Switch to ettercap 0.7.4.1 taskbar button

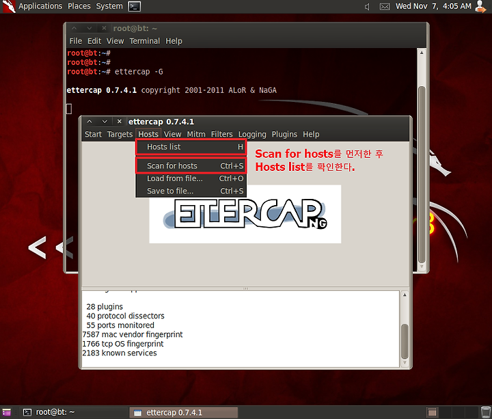184,412
